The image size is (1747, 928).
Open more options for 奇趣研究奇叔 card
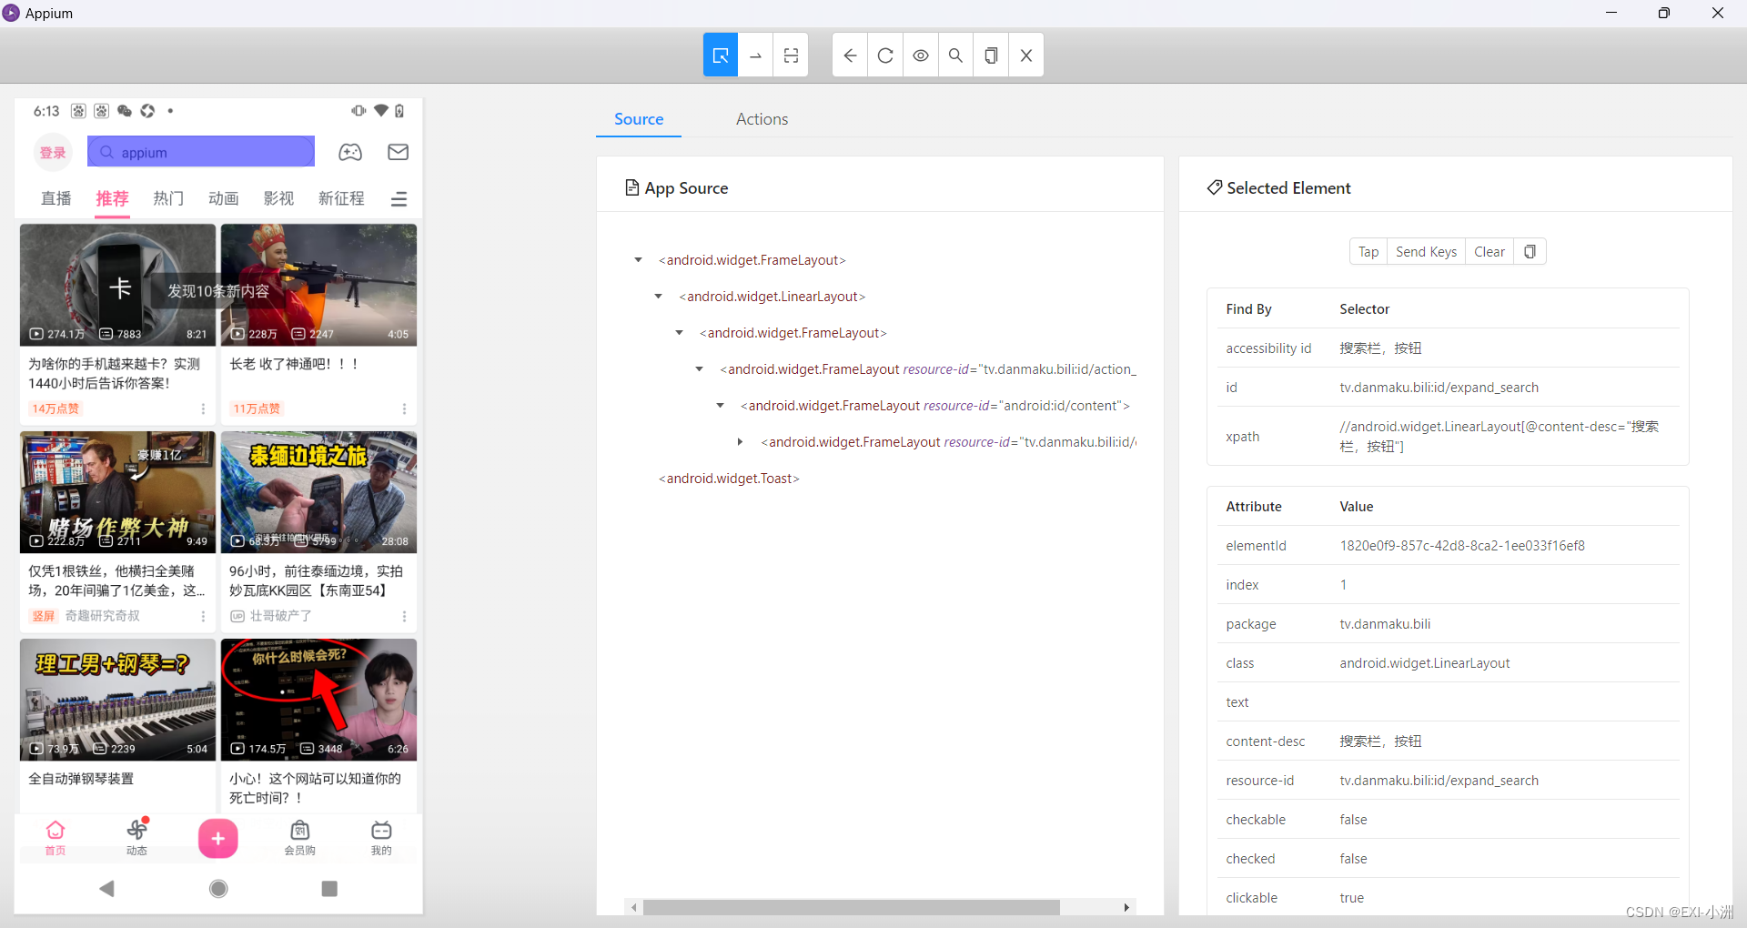203,617
